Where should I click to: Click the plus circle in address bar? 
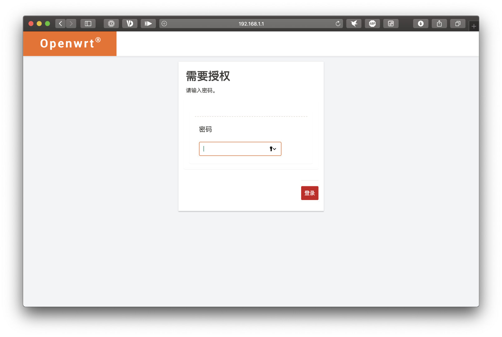click(164, 24)
